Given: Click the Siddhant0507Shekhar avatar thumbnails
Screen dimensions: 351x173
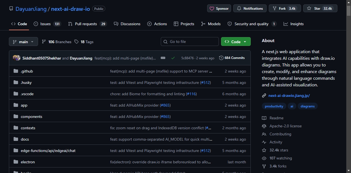Looking at the screenshot, I should 17,58.
